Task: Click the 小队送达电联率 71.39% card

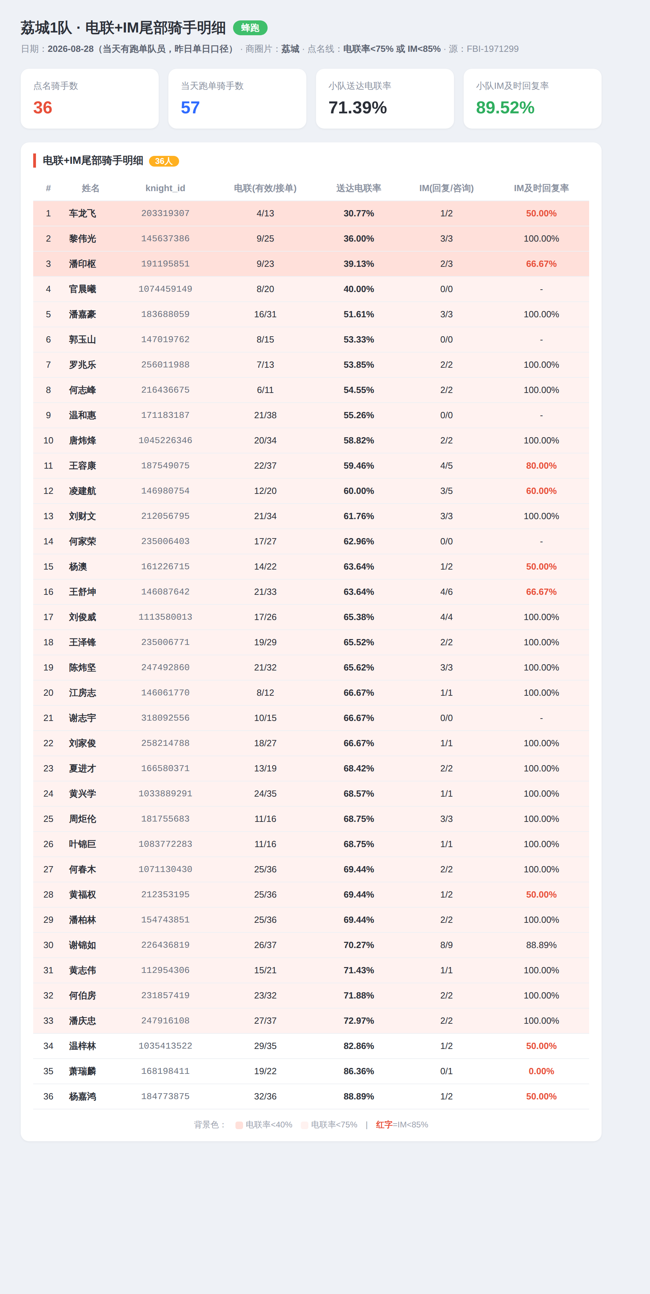Action: pyautogui.click(x=385, y=99)
